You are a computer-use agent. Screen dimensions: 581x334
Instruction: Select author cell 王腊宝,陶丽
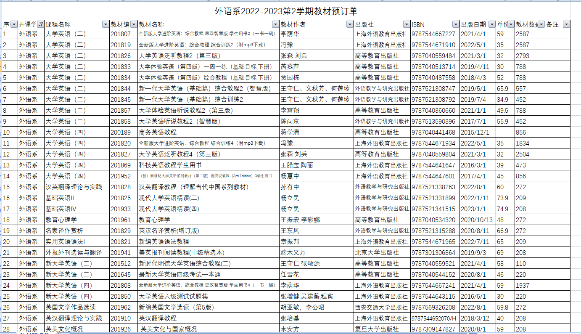tap(317, 165)
